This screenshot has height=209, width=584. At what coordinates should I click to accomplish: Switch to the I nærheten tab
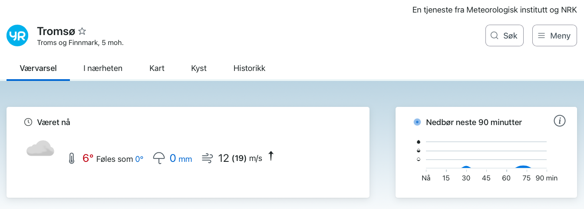pos(103,68)
